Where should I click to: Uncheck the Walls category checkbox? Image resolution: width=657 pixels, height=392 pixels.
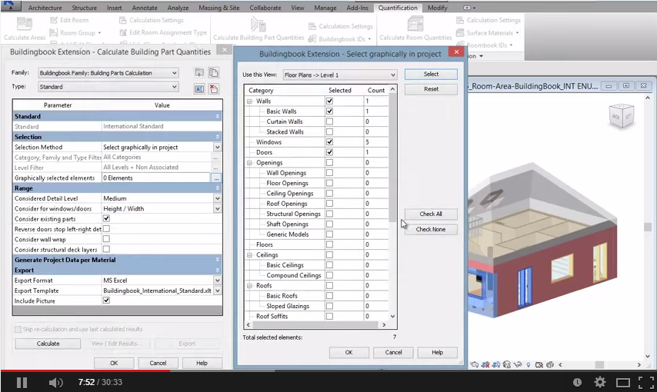330,101
